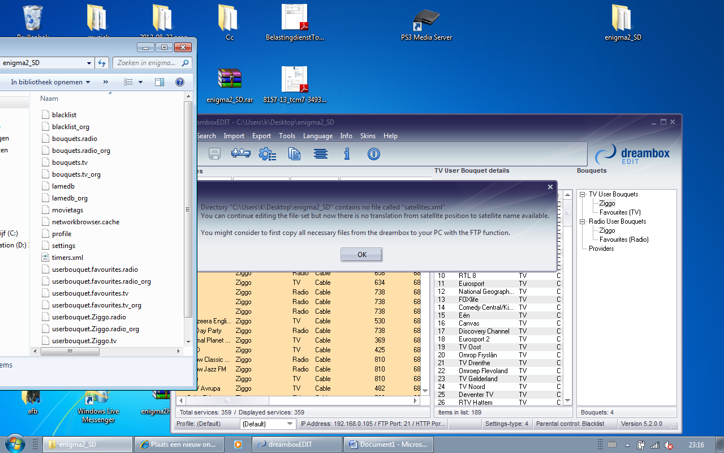
Task: Select the 'Discovery Channel' row in bouquet details
Action: [498, 331]
